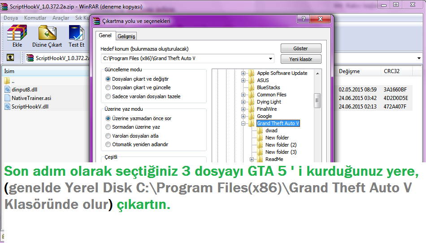Image resolution: width=426 pixels, height=243 pixels.
Task: Click ScriptHookV.dll file icon
Action: pos(7,106)
